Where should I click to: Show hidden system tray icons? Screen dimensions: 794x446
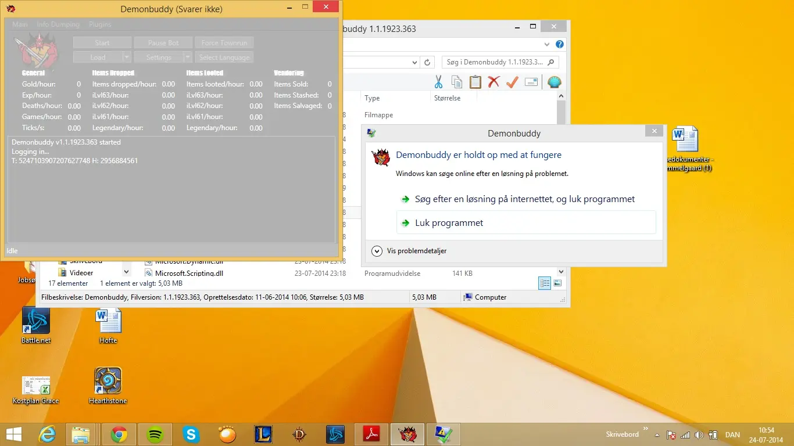(x=657, y=435)
